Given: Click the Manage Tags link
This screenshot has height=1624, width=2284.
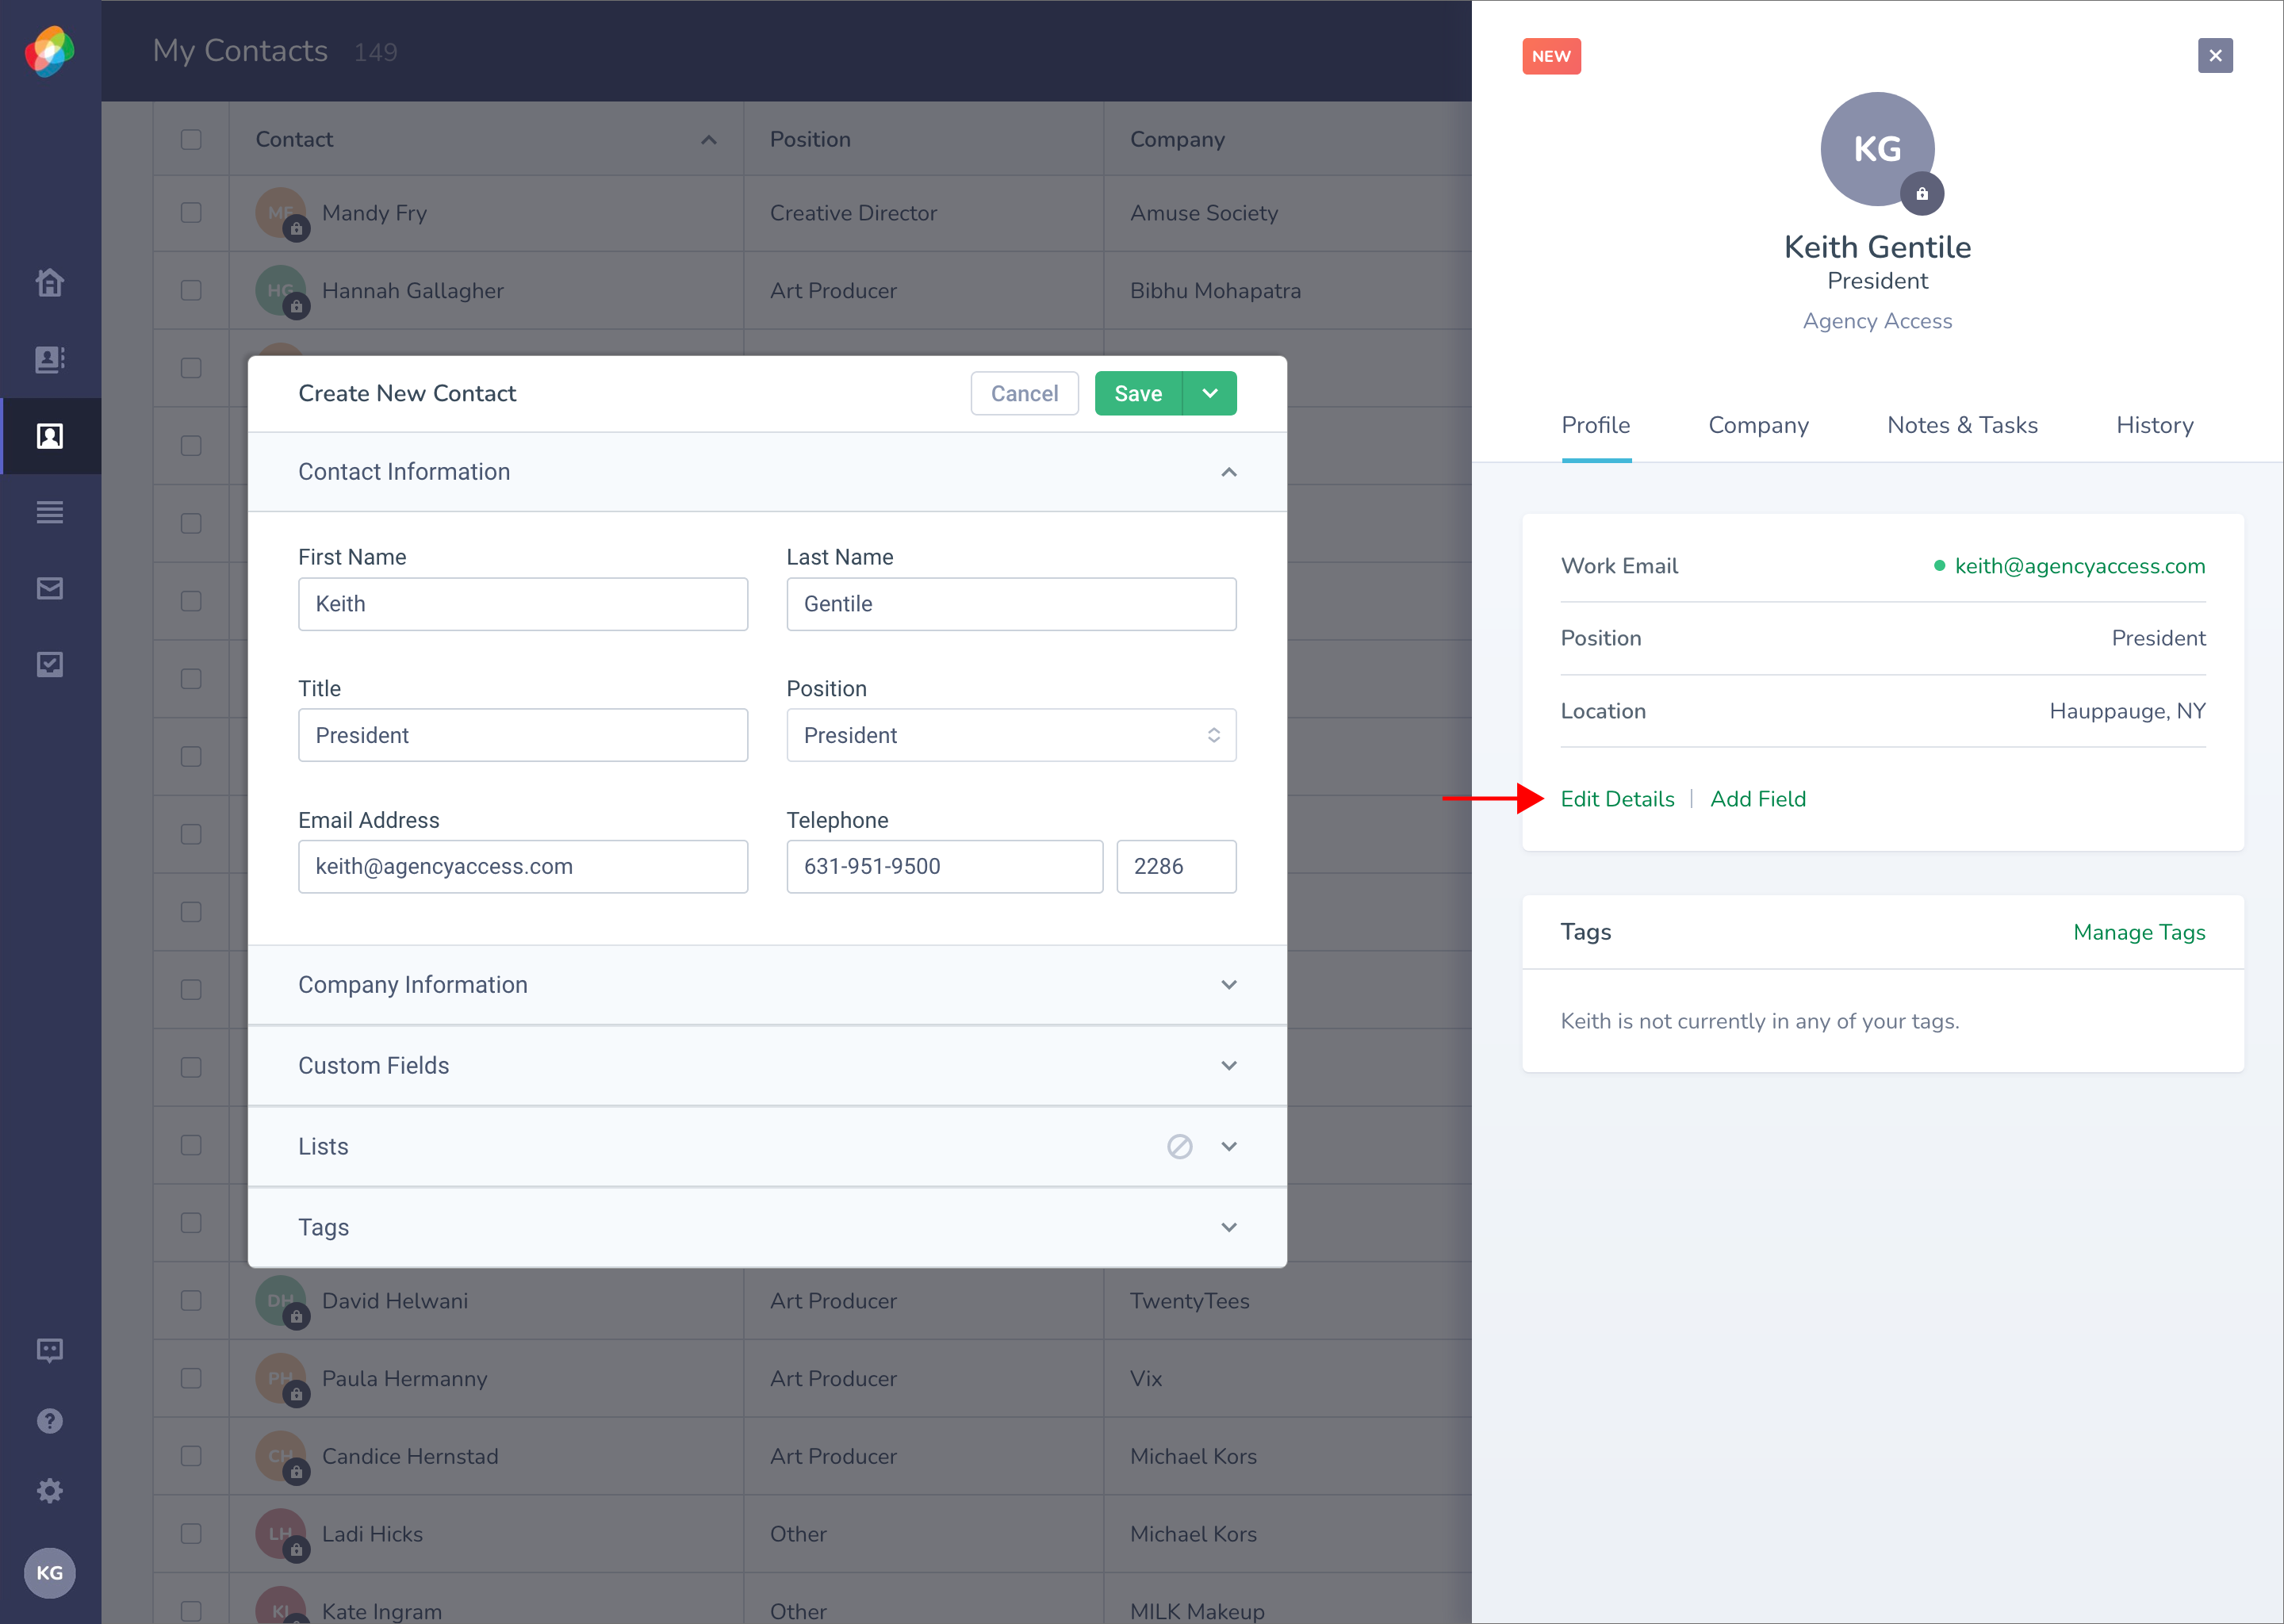Looking at the screenshot, I should (x=2139, y=932).
